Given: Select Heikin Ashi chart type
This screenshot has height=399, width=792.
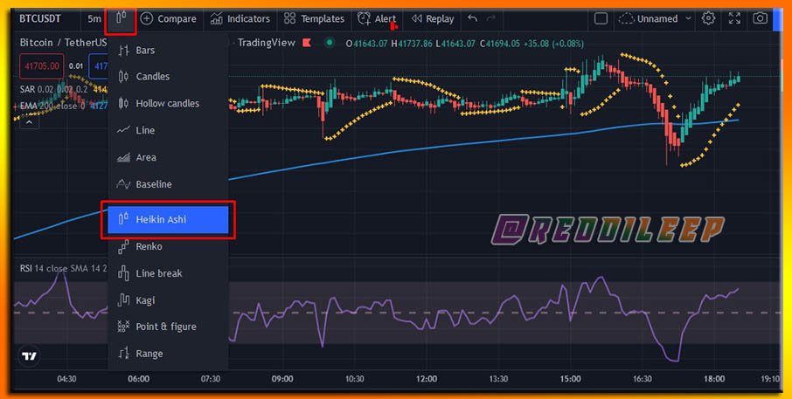Looking at the screenshot, I should (x=168, y=219).
